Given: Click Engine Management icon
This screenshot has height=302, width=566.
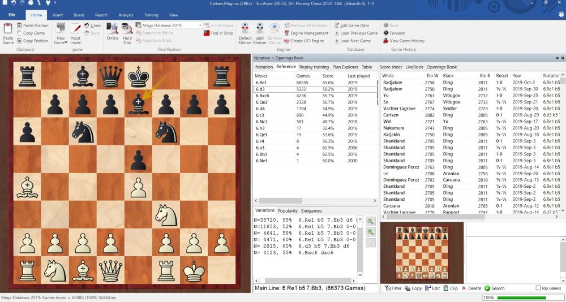Looking at the screenshot, I should click(286, 33).
